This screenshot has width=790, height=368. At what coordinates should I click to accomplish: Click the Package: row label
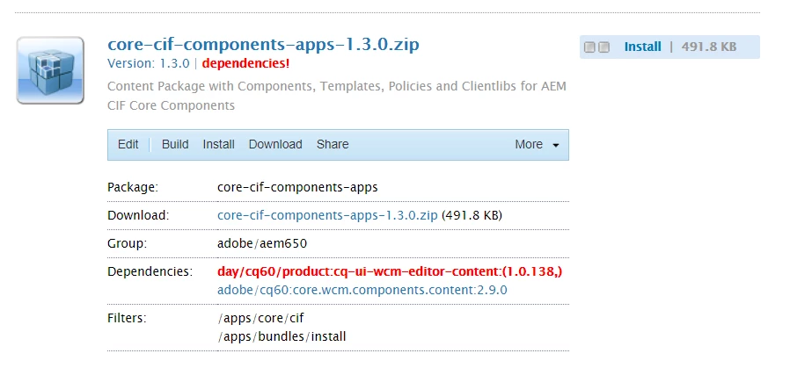point(133,188)
